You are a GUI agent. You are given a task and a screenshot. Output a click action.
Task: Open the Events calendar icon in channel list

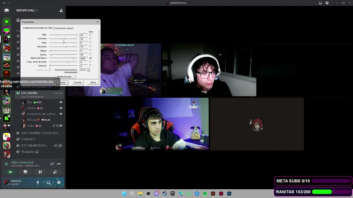(x=18, y=20)
